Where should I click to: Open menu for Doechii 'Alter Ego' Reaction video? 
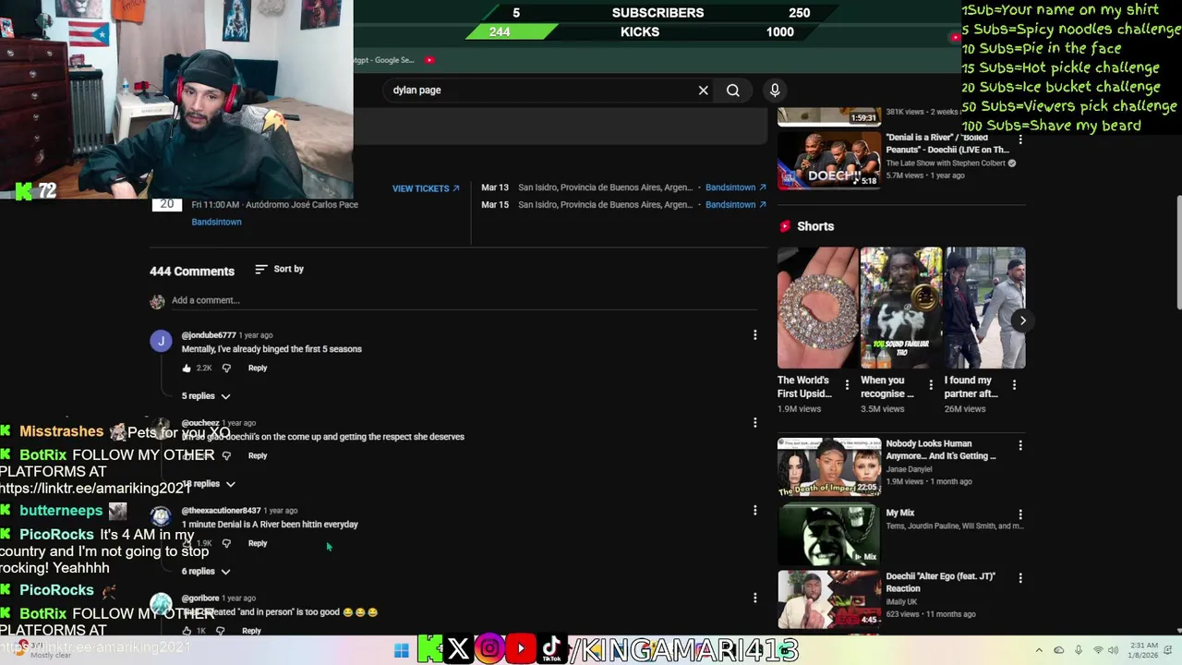1020,578
